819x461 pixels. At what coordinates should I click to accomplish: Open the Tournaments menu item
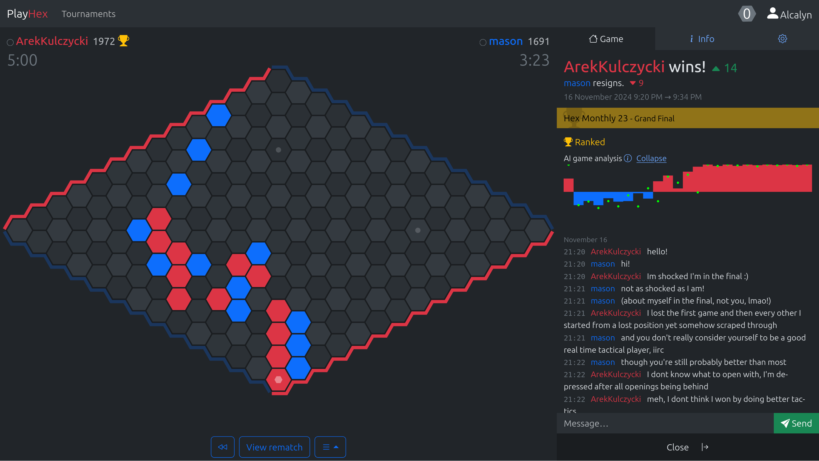[88, 14]
